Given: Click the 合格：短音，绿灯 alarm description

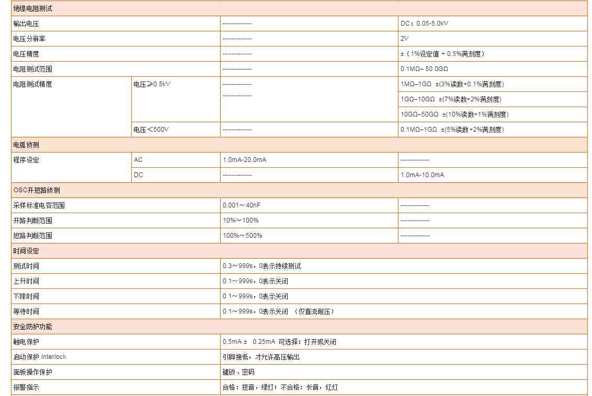Looking at the screenshot, I should (x=280, y=387).
